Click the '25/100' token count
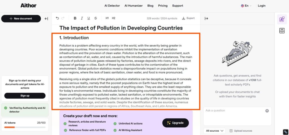This screenshot has height=135, width=289. (x=41, y=123)
